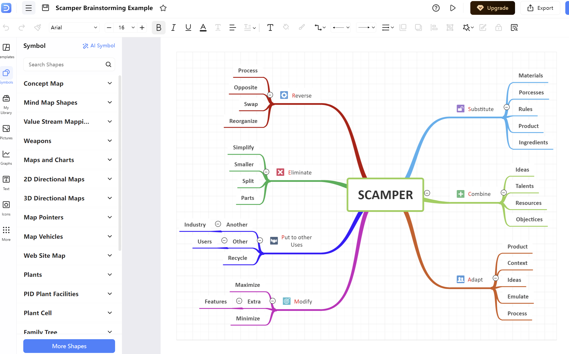569x354 pixels.
Task: Open the Graphs sidebar tab
Action: [x=6, y=158]
